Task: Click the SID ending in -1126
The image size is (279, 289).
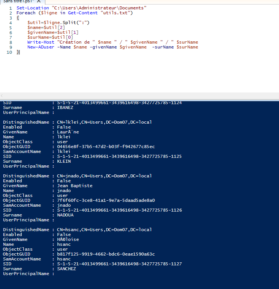Action: click(119, 210)
